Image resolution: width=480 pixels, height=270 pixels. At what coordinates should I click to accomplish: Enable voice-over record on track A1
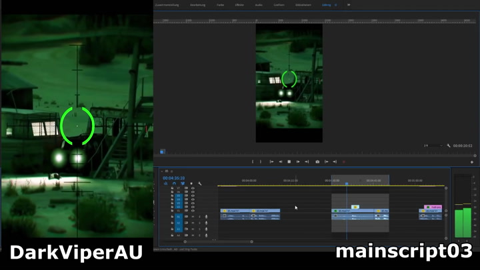[206, 217]
